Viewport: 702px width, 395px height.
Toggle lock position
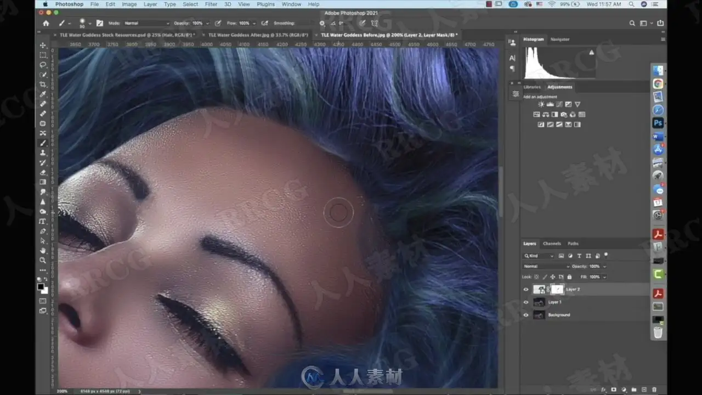click(x=553, y=277)
